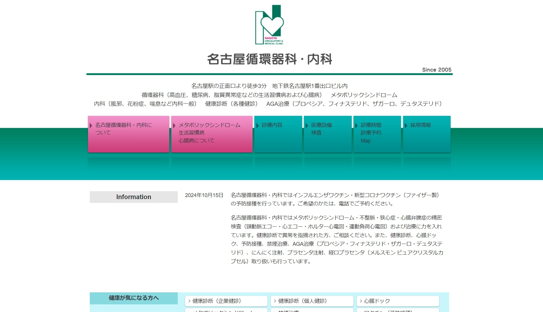Go to 診療内容 menu item
Viewport: 543px width, 312px height.
click(x=278, y=134)
